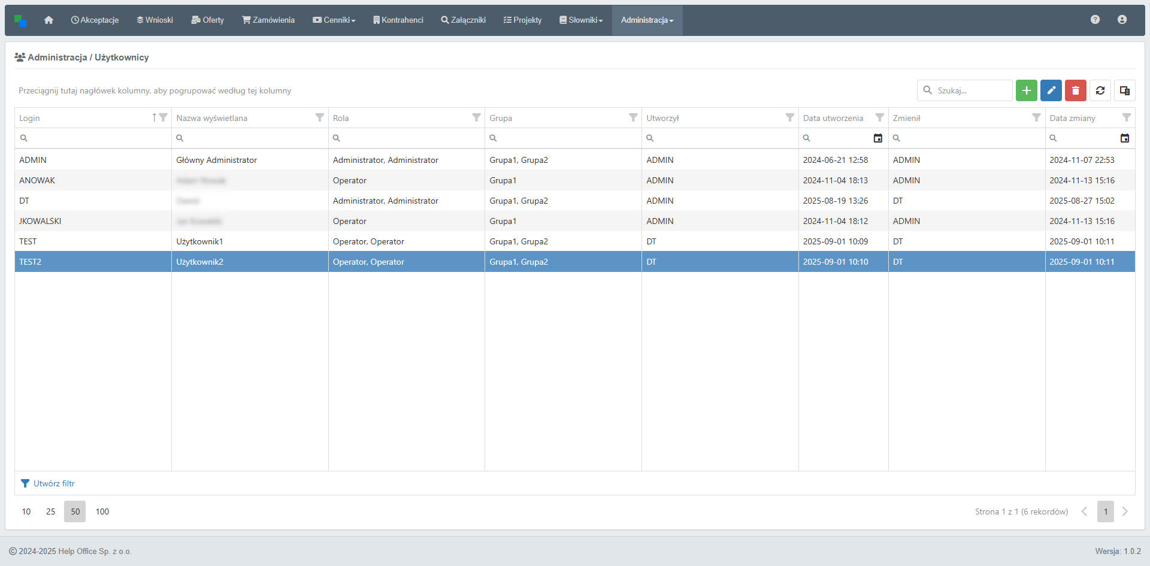Open calendar picker for Data utworzenia filter
This screenshot has height=566, width=1150.
click(877, 138)
